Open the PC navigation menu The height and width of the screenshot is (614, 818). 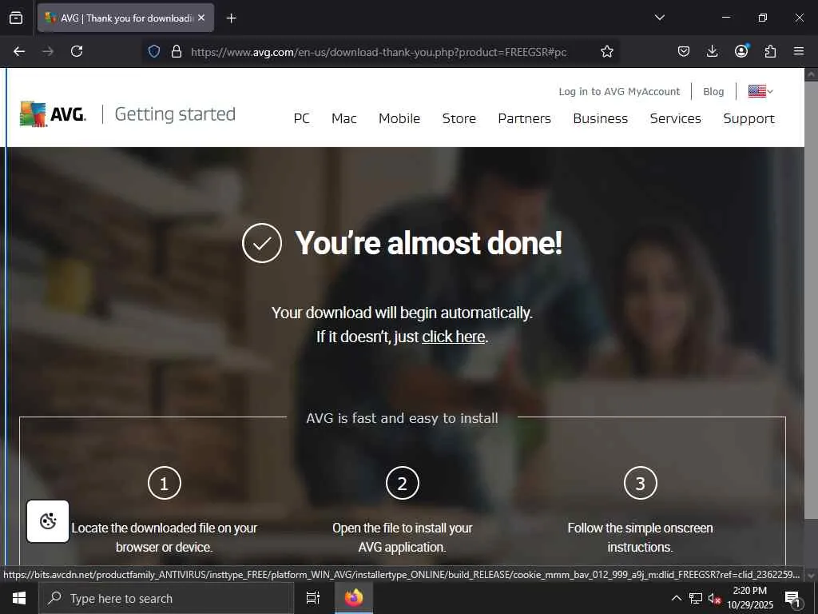click(x=301, y=118)
